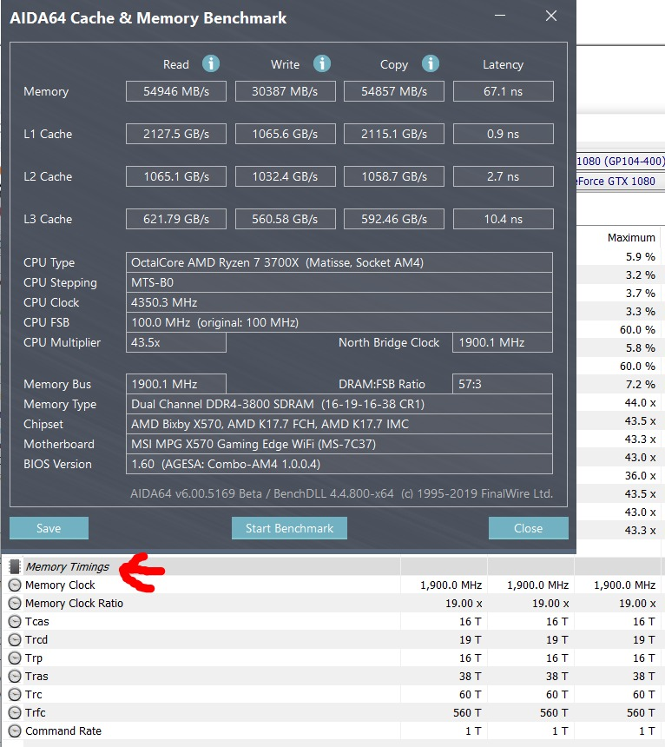Save the benchmark results
Viewport: 665px width, 747px height.
point(49,528)
